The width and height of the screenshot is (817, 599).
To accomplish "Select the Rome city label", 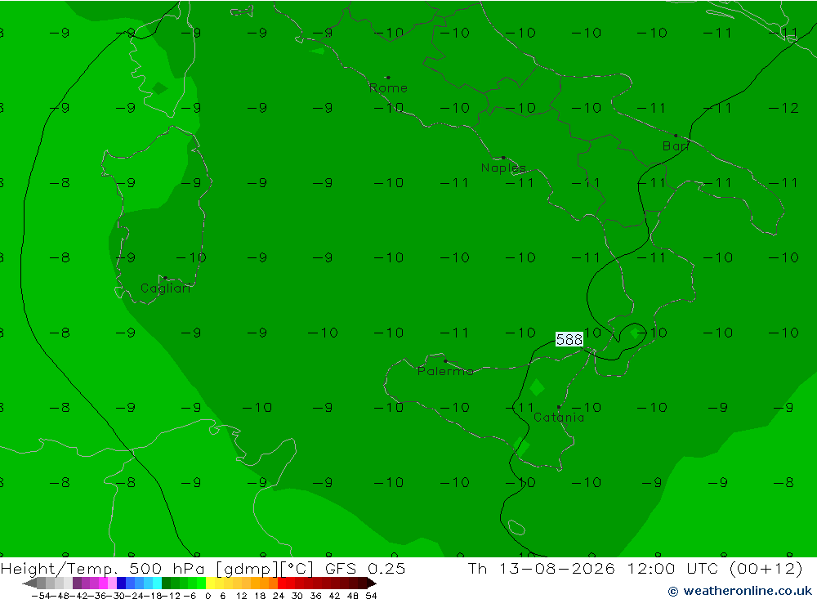I will coord(388,88).
